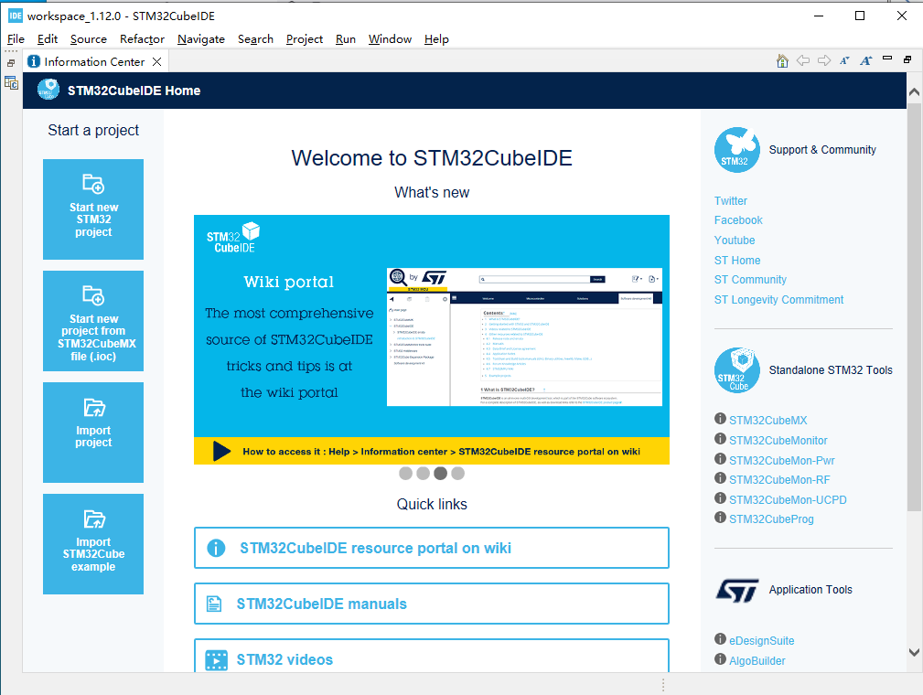This screenshot has height=695, width=923.
Task: Click the Home icon in the Information Center toolbar
Action: (x=783, y=60)
